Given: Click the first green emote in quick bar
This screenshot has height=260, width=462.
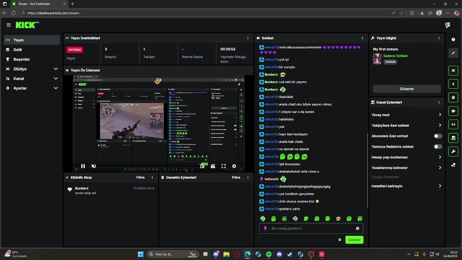Looking at the screenshot, I should point(263,218).
